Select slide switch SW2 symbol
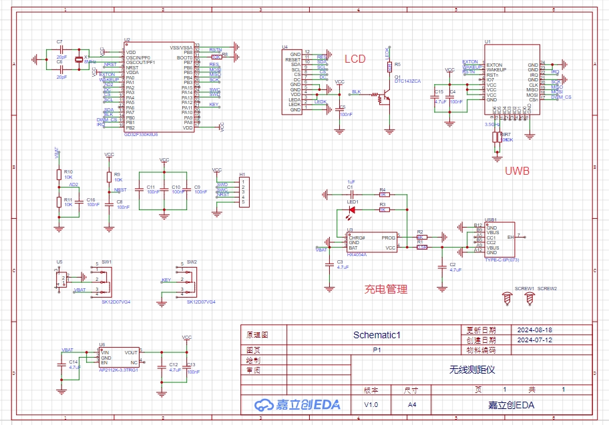The width and height of the screenshot is (609, 425). [x=186, y=281]
